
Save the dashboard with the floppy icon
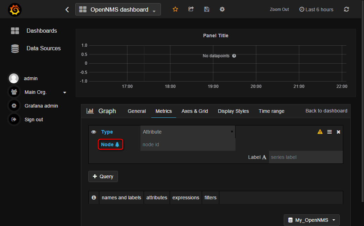(x=207, y=9)
